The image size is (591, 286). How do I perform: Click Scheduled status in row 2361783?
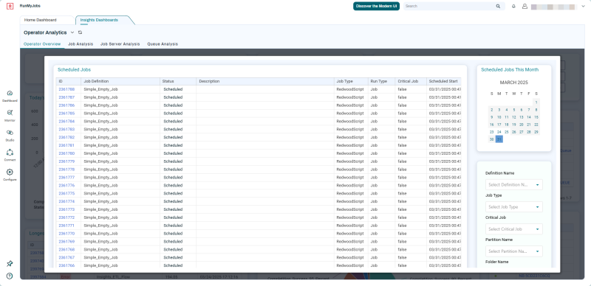click(173, 130)
